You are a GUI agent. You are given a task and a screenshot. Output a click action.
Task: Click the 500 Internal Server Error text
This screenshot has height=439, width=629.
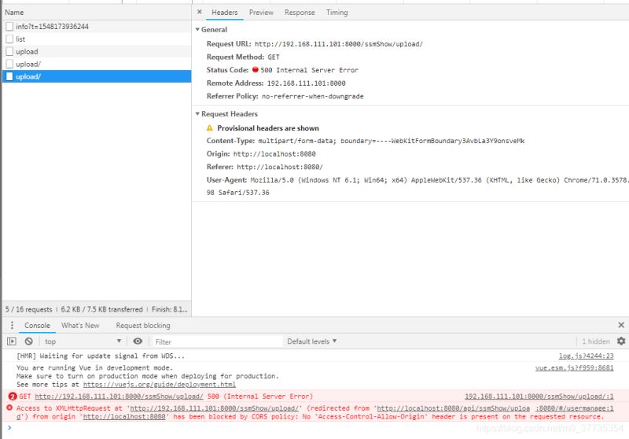(309, 70)
